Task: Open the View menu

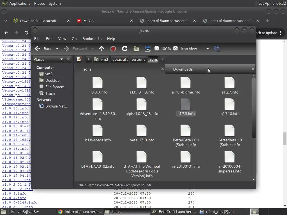Action: click(x=62, y=39)
